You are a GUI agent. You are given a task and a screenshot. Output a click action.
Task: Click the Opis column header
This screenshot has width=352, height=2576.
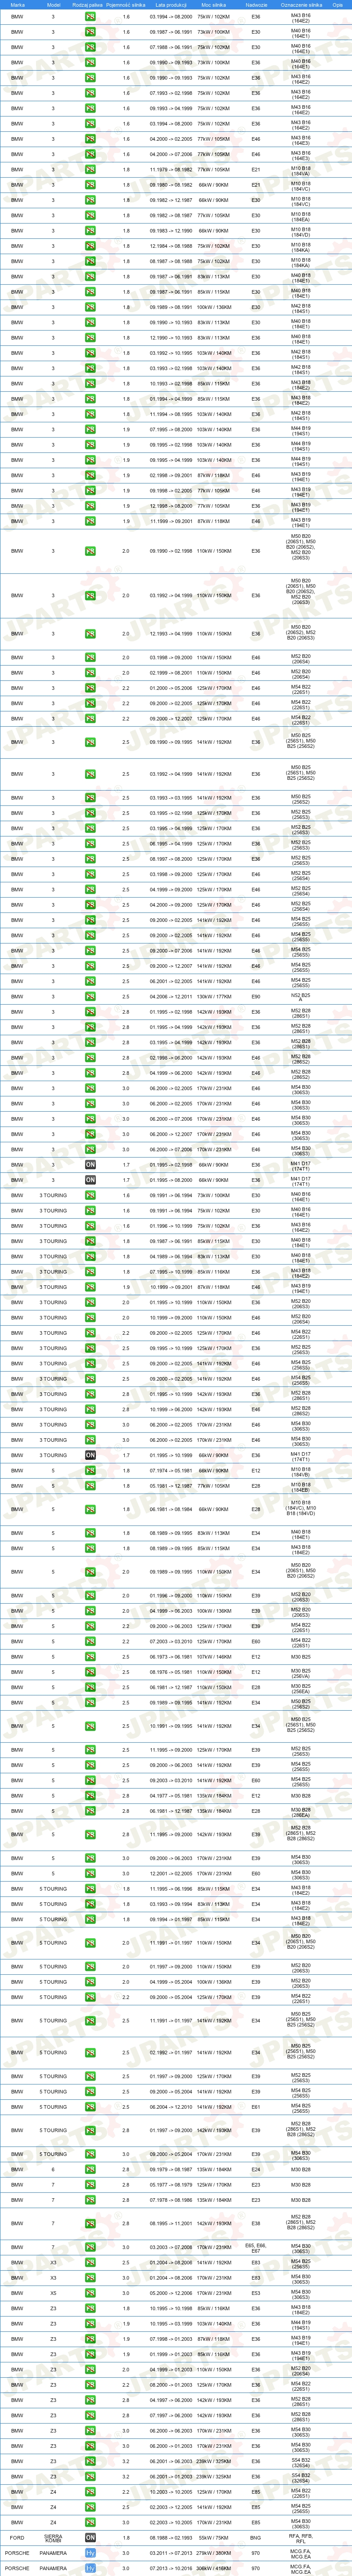pos(338,5)
